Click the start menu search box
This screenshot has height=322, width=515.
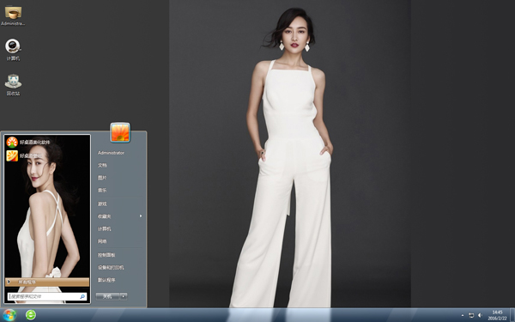point(47,296)
